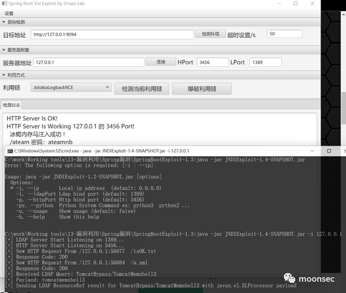Click cmd line 'Error: The following option is required'
Viewport: 346px width, 293px height.
point(79,165)
